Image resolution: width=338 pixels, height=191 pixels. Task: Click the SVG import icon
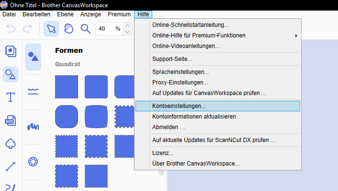11,120
